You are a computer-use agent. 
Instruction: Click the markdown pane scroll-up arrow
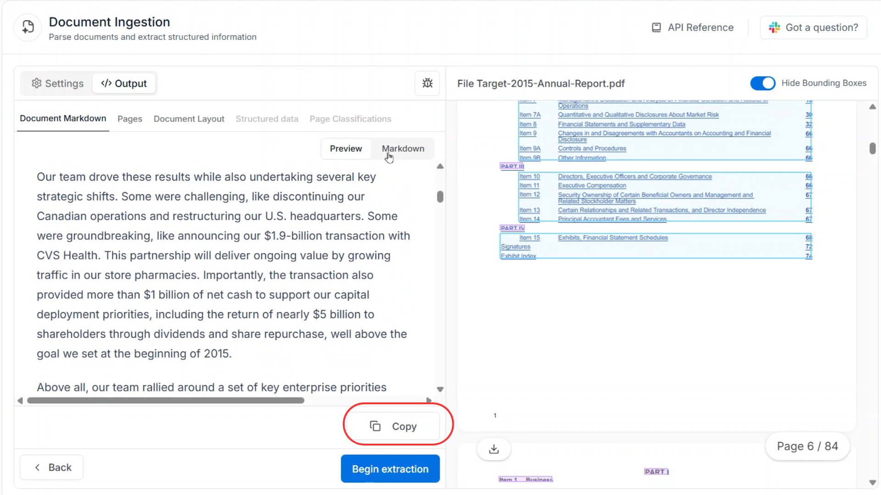(440, 166)
